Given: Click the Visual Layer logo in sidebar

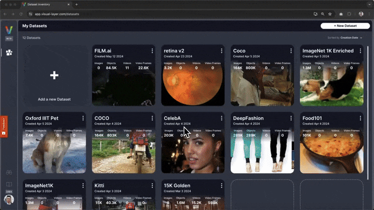Looking at the screenshot, I should tap(9, 30).
